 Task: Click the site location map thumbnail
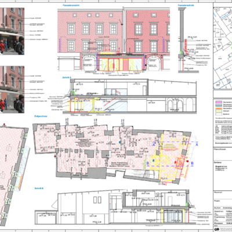[x=223, y=48]
